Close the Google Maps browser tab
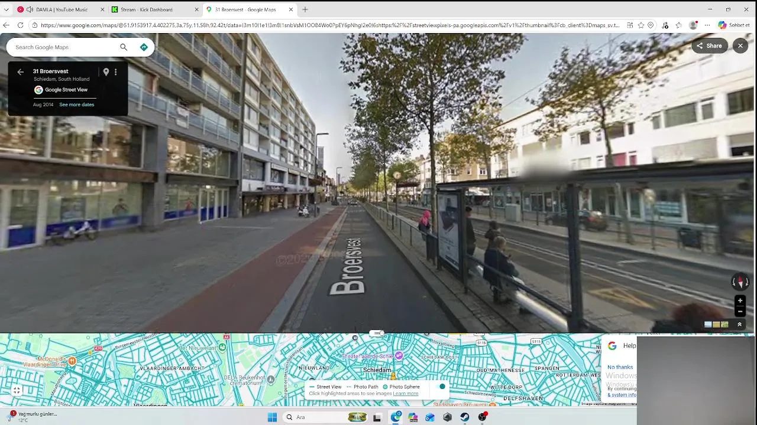The height and width of the screenshot is (425, 757). pyautogui.click(x=291, y=9)
